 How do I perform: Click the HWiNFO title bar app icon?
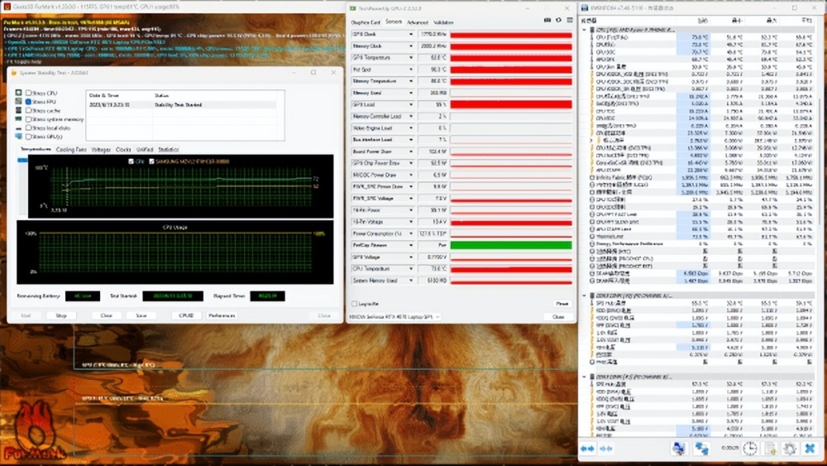click(x=585, y=8)
